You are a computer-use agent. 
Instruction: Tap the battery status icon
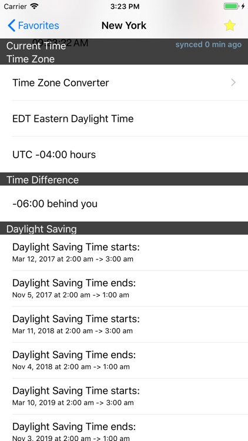[x=231, y=6]
